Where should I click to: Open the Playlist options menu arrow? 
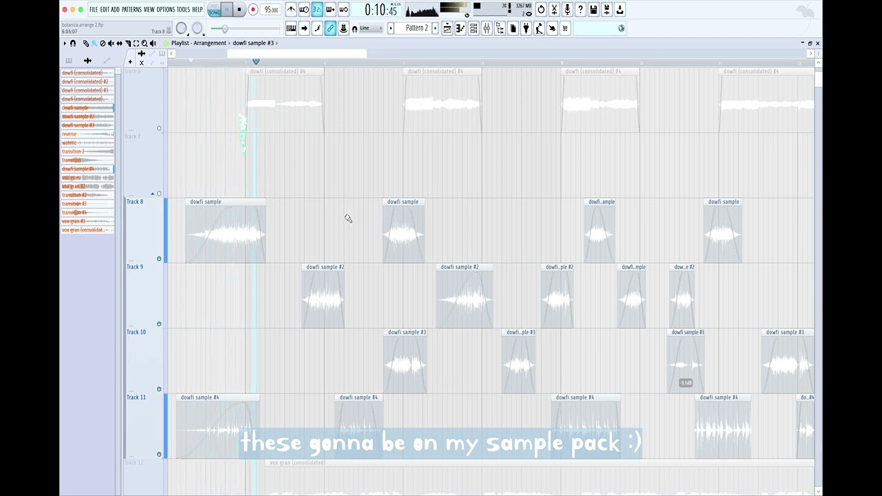[x=65, y=43]
